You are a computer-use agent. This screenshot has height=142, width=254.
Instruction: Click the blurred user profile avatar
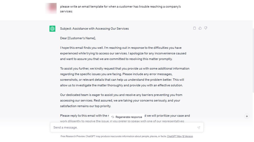(51, 8)
